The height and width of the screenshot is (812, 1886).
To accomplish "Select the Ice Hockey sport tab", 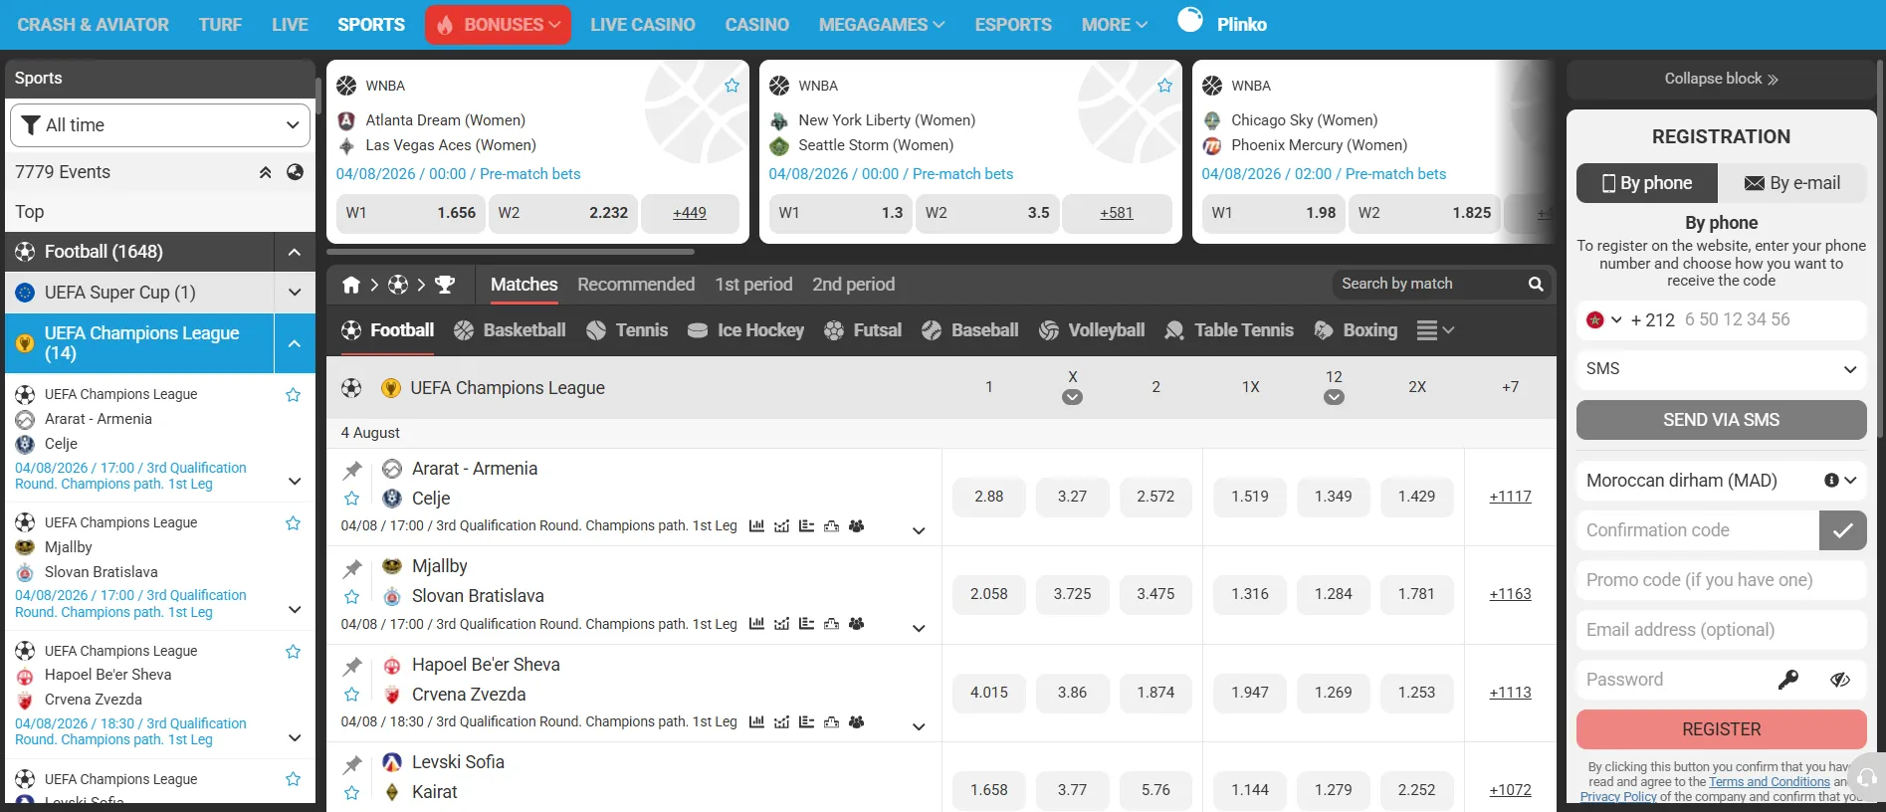I will click(745, 330).
